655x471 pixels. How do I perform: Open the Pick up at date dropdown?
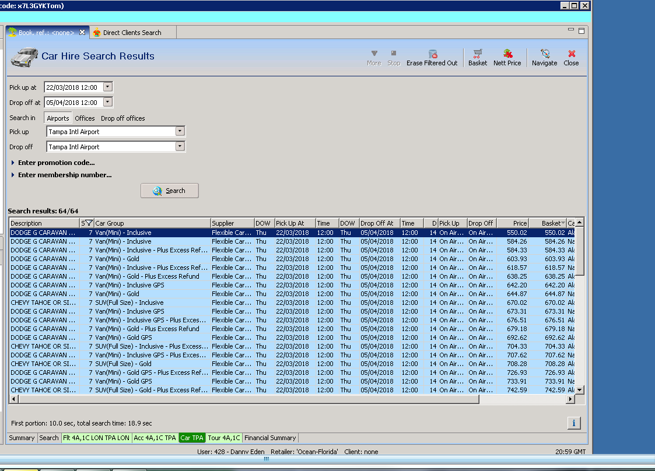click(107, 87)
